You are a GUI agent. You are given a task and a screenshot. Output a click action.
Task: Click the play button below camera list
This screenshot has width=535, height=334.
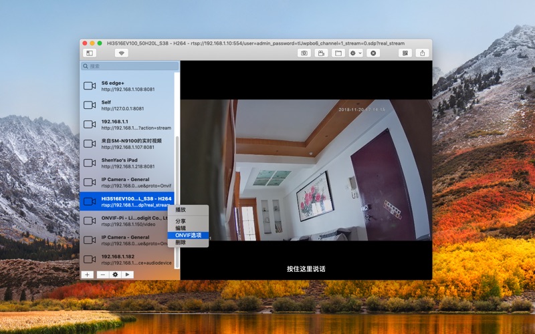click(127, 275)
